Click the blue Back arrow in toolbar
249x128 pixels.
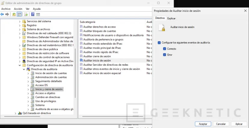(2, 14)
